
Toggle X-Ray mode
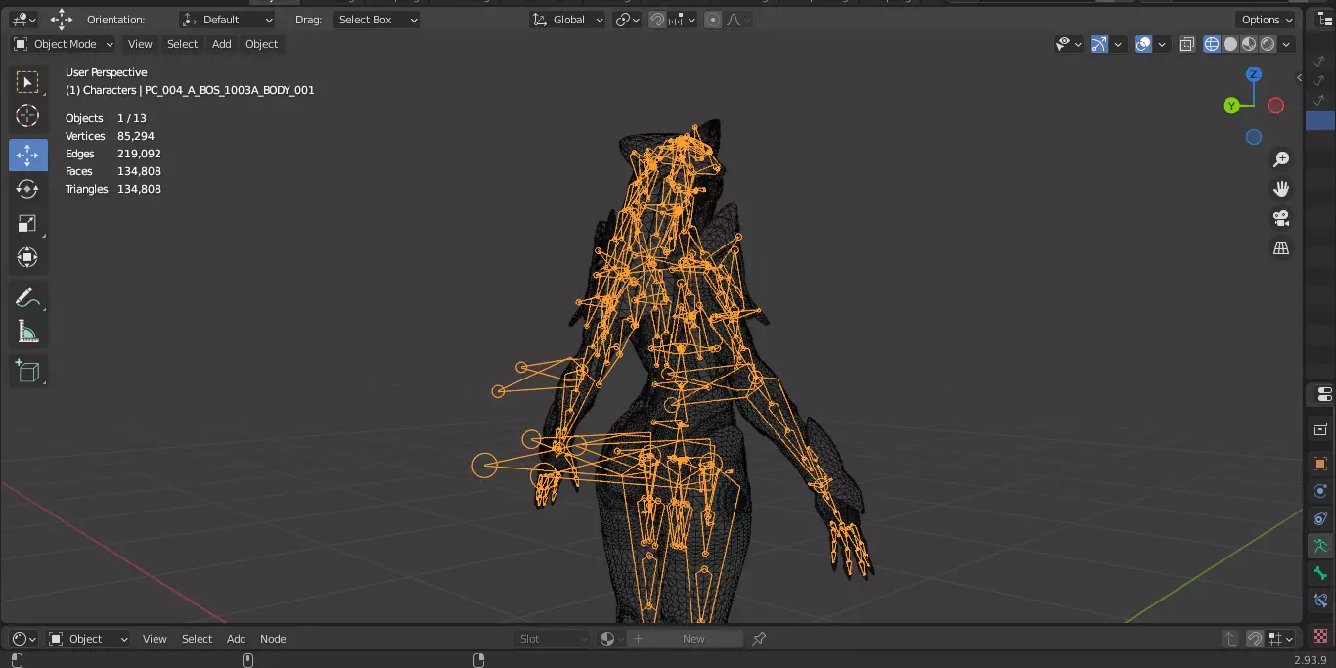[1186, 44]
